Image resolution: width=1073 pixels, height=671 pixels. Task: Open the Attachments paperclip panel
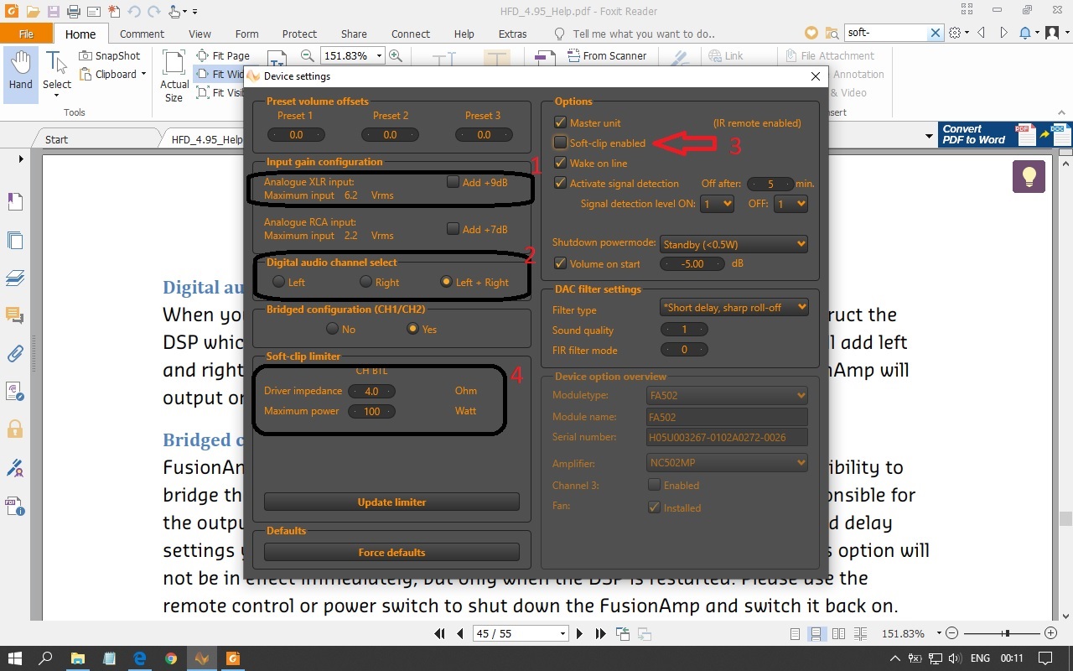tap(15, 353)
